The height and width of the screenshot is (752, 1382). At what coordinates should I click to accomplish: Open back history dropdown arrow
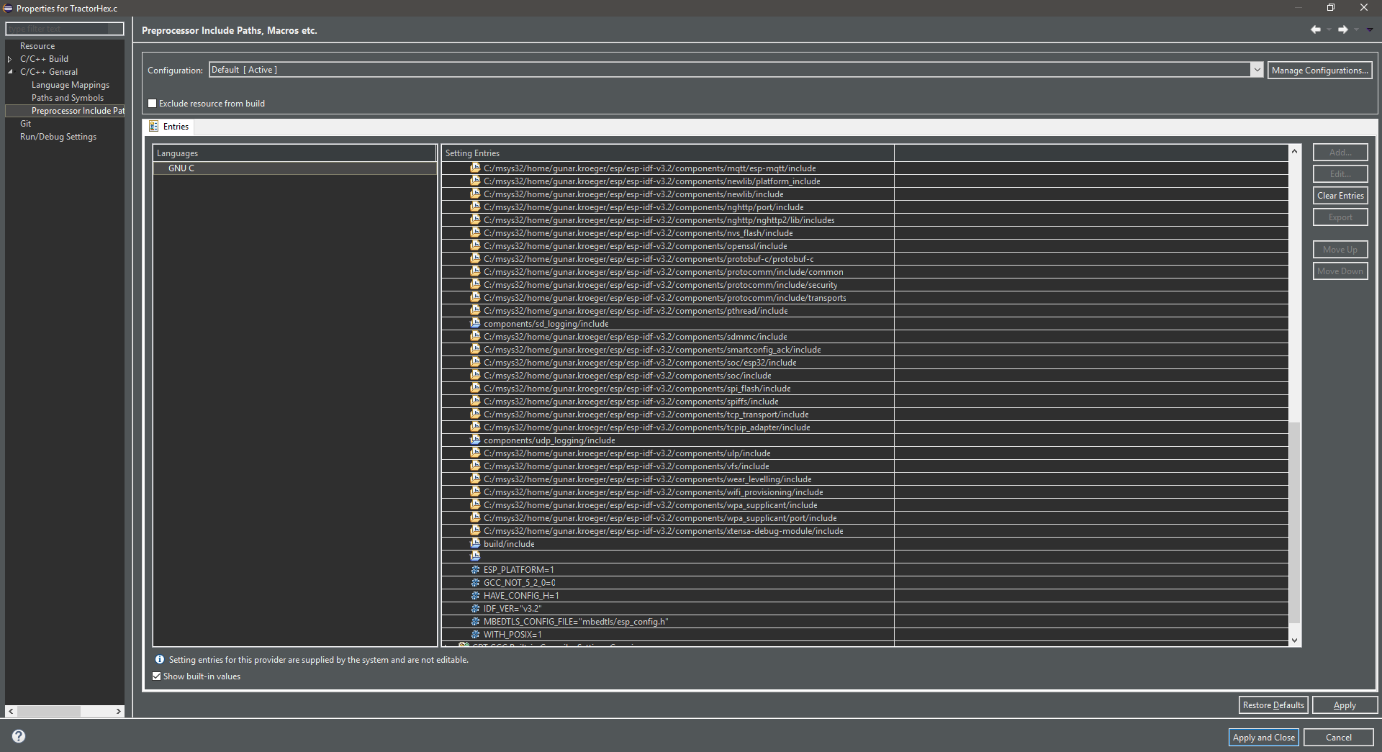1329,30
